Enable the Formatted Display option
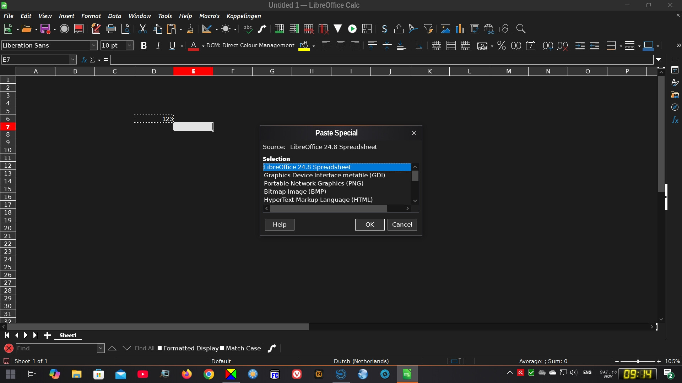 coord(160,348)
